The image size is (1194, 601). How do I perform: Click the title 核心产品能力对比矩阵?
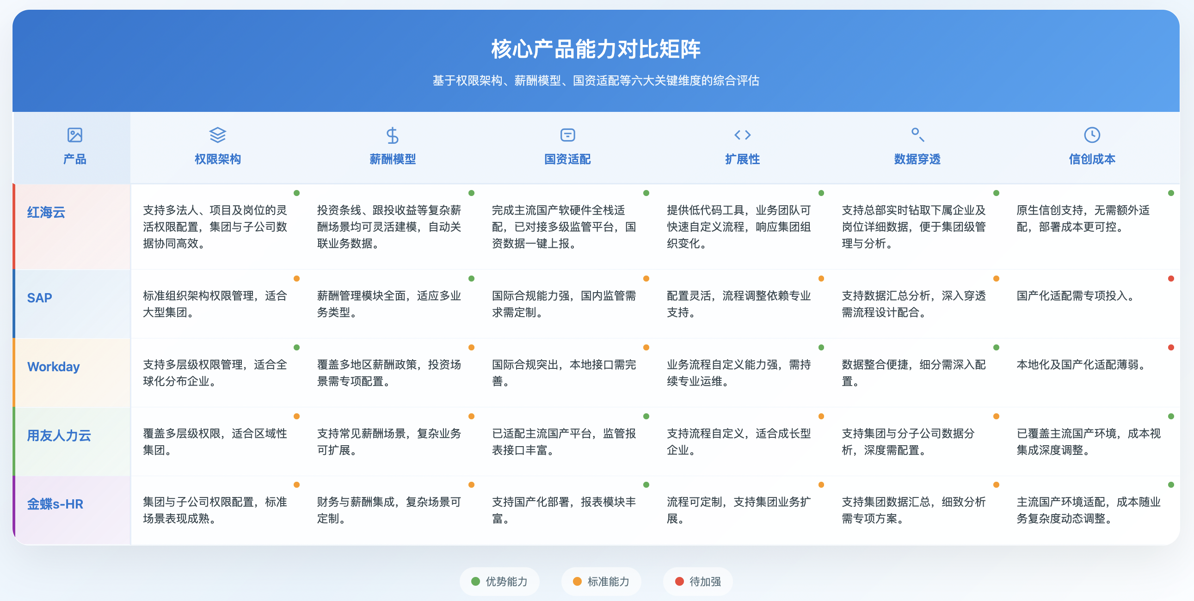tap(596, 49)
